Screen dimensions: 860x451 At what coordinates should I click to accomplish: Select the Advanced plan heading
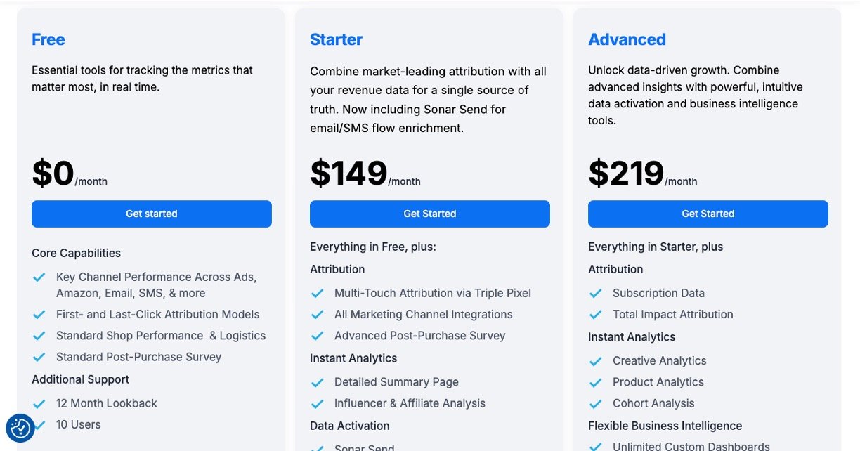coord(627,39)
